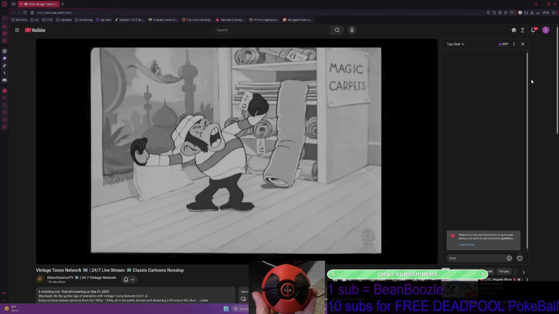Click the page vertical scrollbar
Viewport: 559px width, 314px height.
pyautogui.click(x=557, y=81)
